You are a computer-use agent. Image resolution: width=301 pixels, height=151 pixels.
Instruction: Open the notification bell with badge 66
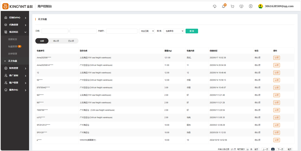(x=223, y=6)
